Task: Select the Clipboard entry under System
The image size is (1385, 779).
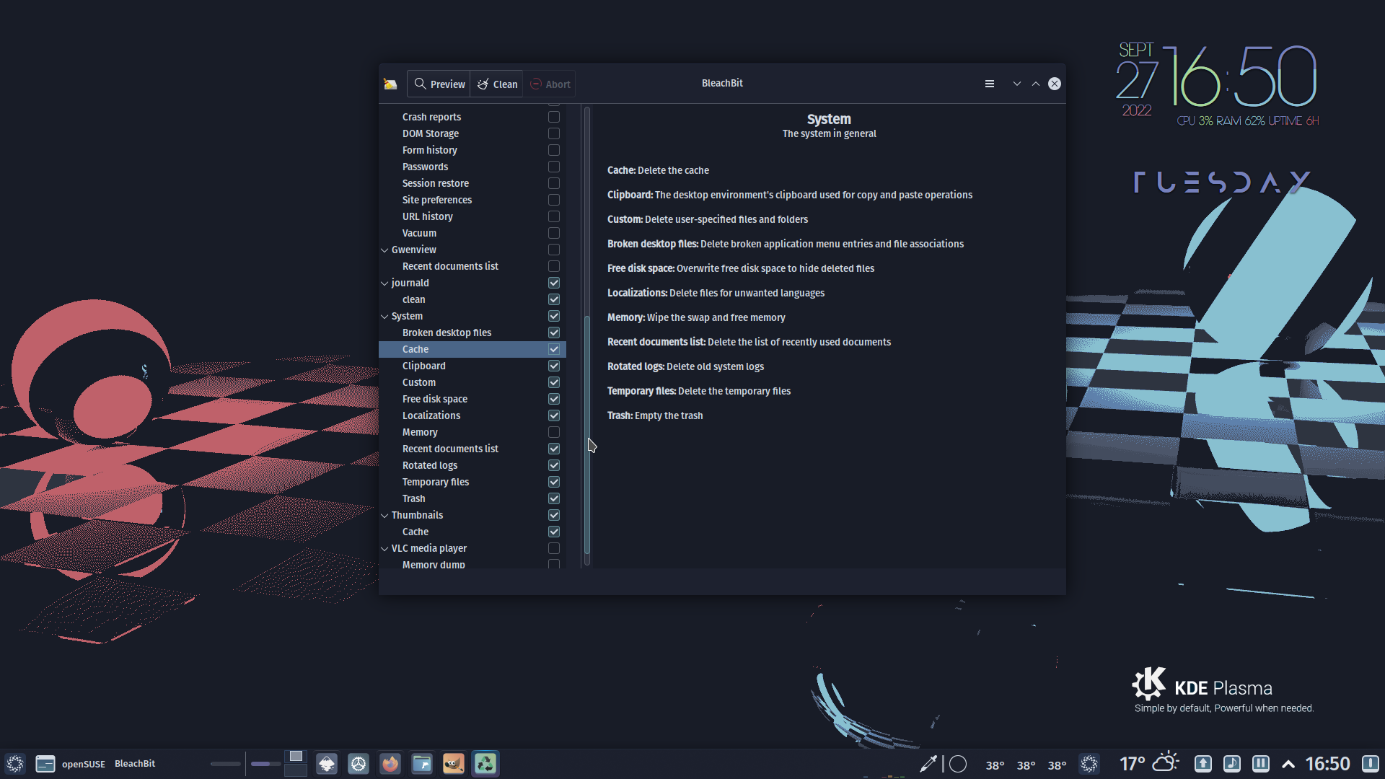Action: 472,366
